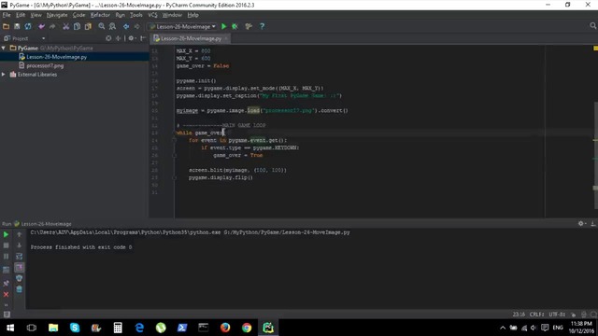The image size is (598, 336).
Task: Open the File menu
Action: point(7,15)
